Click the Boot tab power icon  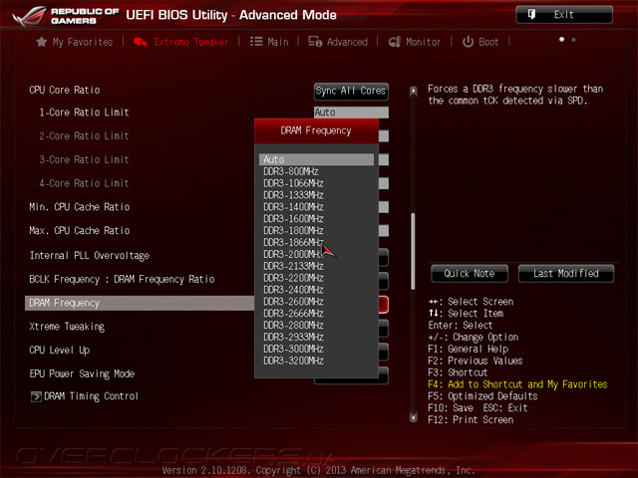[468, 42]
